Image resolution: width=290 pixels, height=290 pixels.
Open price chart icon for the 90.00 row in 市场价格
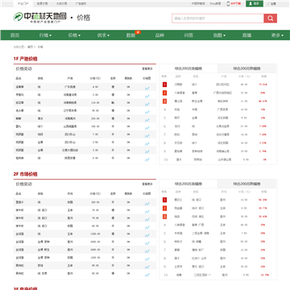pos(147,275)
